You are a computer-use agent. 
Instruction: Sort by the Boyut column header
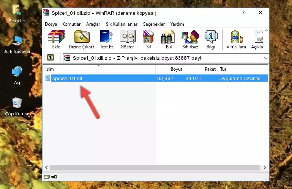[x=170, y=69]
